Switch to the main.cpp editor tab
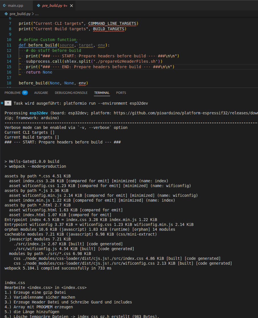The height and width of the screenshot is (318, 258). (16, 5)
